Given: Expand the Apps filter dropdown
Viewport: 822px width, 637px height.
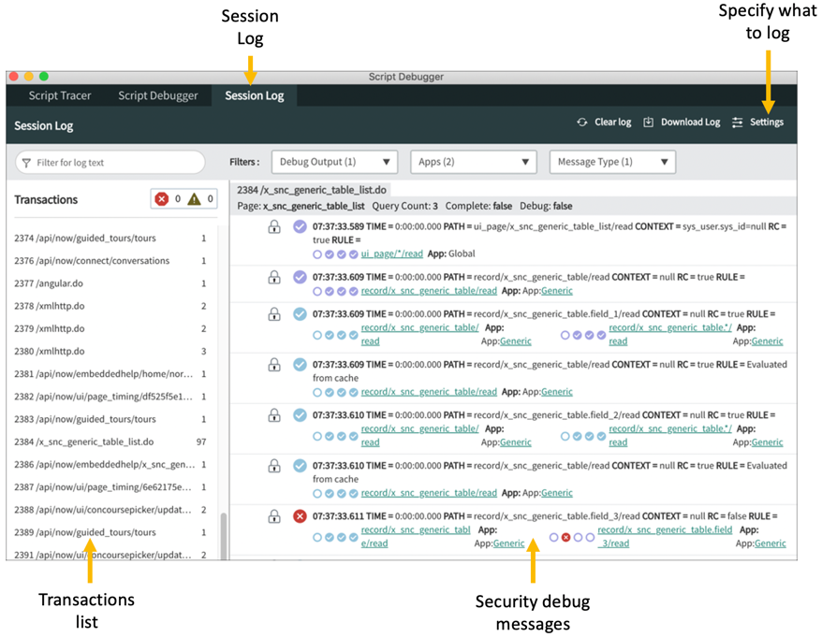Looking at the screenshot, I should pyautogui.click(x=473, y=161).
